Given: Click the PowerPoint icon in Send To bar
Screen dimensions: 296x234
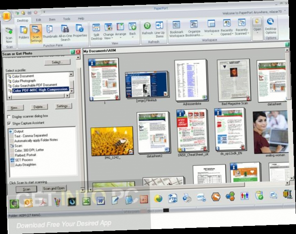Looking at the screenshot, I should tap(144, 199).
